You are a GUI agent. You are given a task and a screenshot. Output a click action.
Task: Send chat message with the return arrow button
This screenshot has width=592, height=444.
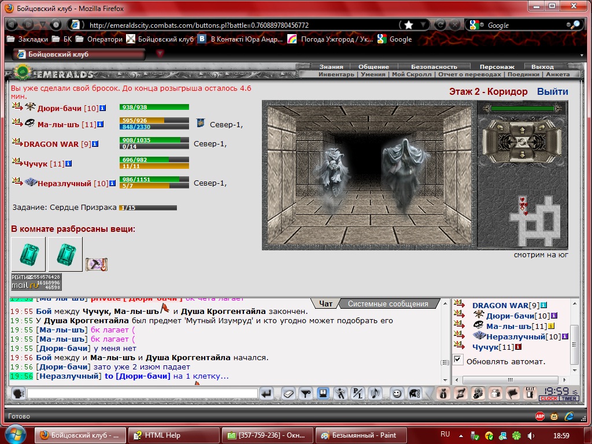coord(267,394)
